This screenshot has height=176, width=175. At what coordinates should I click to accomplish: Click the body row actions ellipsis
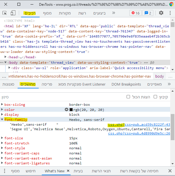click(x=2, y=62)
